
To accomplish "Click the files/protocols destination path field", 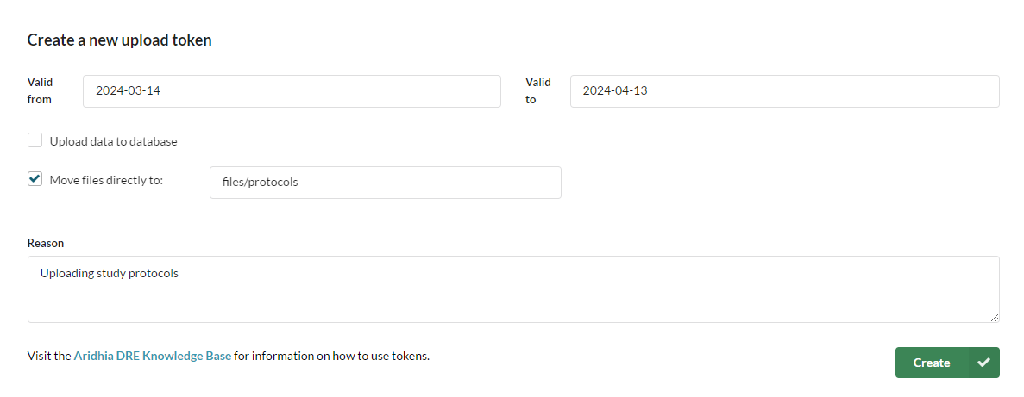I will [385, 183].
